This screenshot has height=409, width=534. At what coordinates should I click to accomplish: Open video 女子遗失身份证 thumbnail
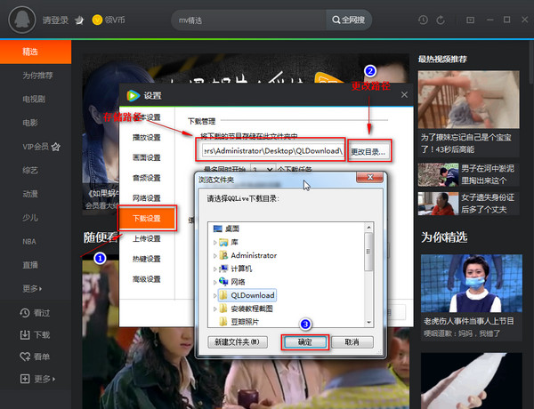(438, 204)
